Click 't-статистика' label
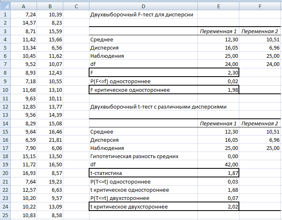Viewport: 282px width, 220px height. (106, 173)
